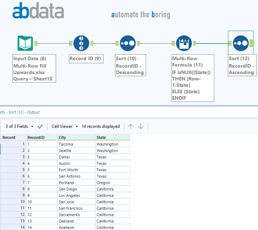Viewport: 258px width, 230px height.
Task: Click the Los Angeles city cell
Action: point(76,195)
